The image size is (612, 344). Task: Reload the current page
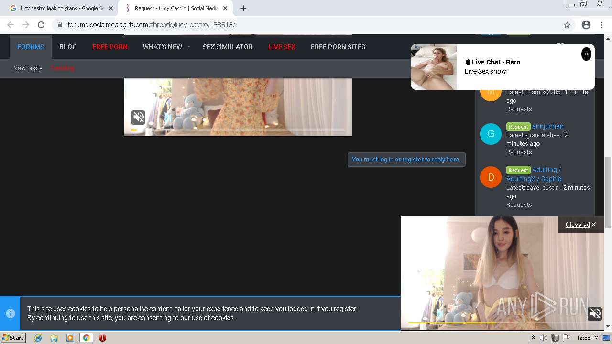pos(41,25)
